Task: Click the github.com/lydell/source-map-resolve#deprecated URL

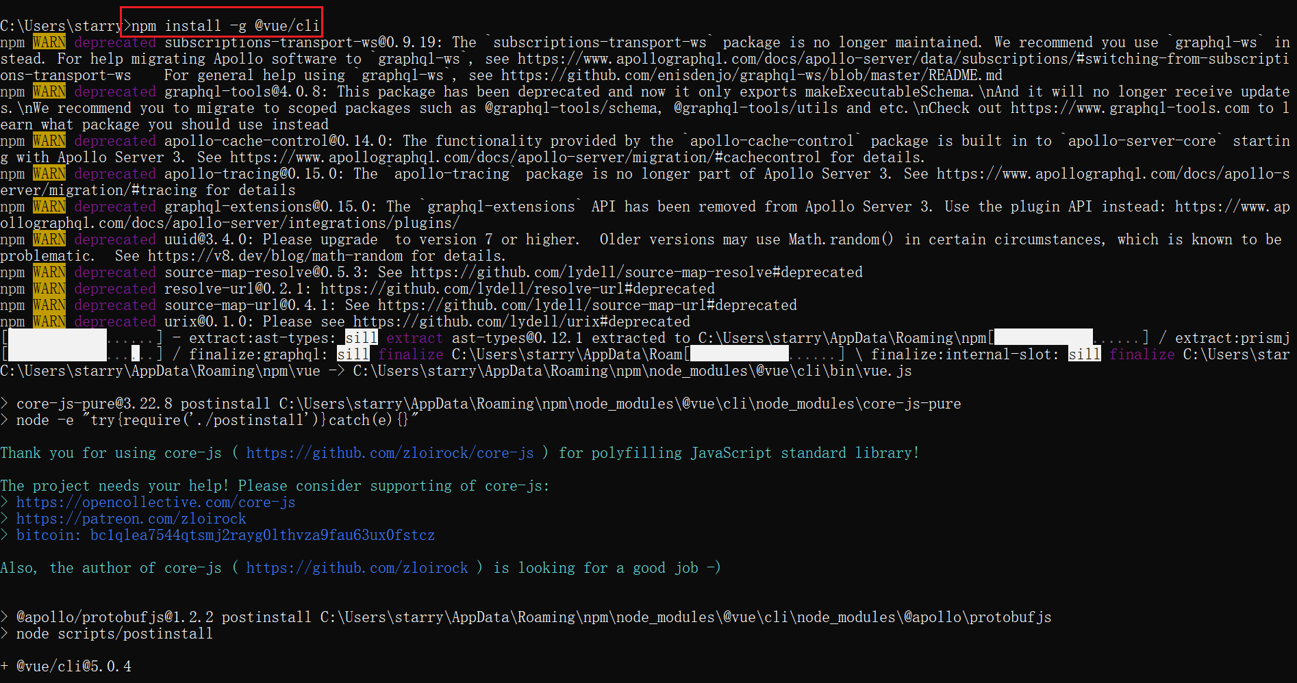Action: click(636, 272)
